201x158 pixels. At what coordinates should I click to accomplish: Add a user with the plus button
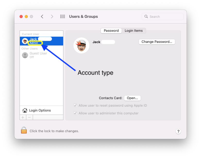(23, 117)
